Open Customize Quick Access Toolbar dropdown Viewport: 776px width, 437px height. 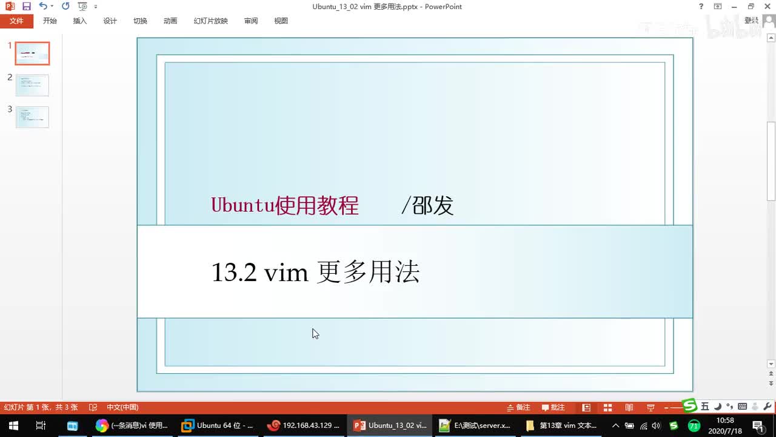tap(96, 7)
